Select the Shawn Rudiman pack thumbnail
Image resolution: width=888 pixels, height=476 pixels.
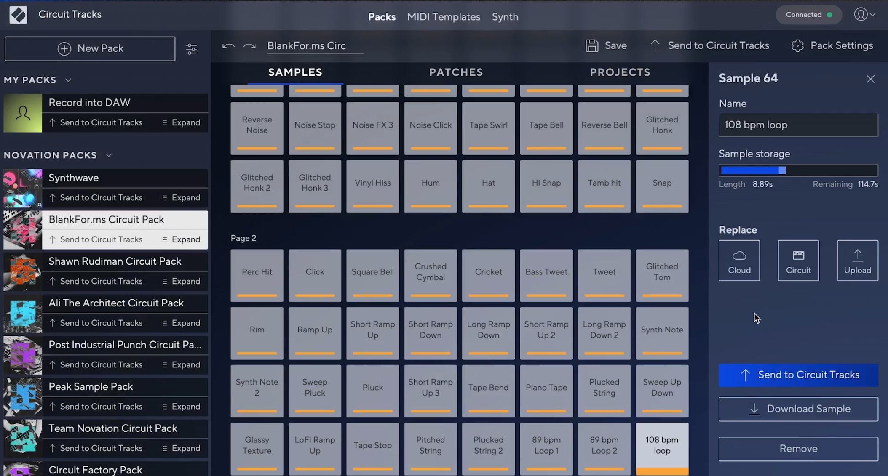click(23, 272)
